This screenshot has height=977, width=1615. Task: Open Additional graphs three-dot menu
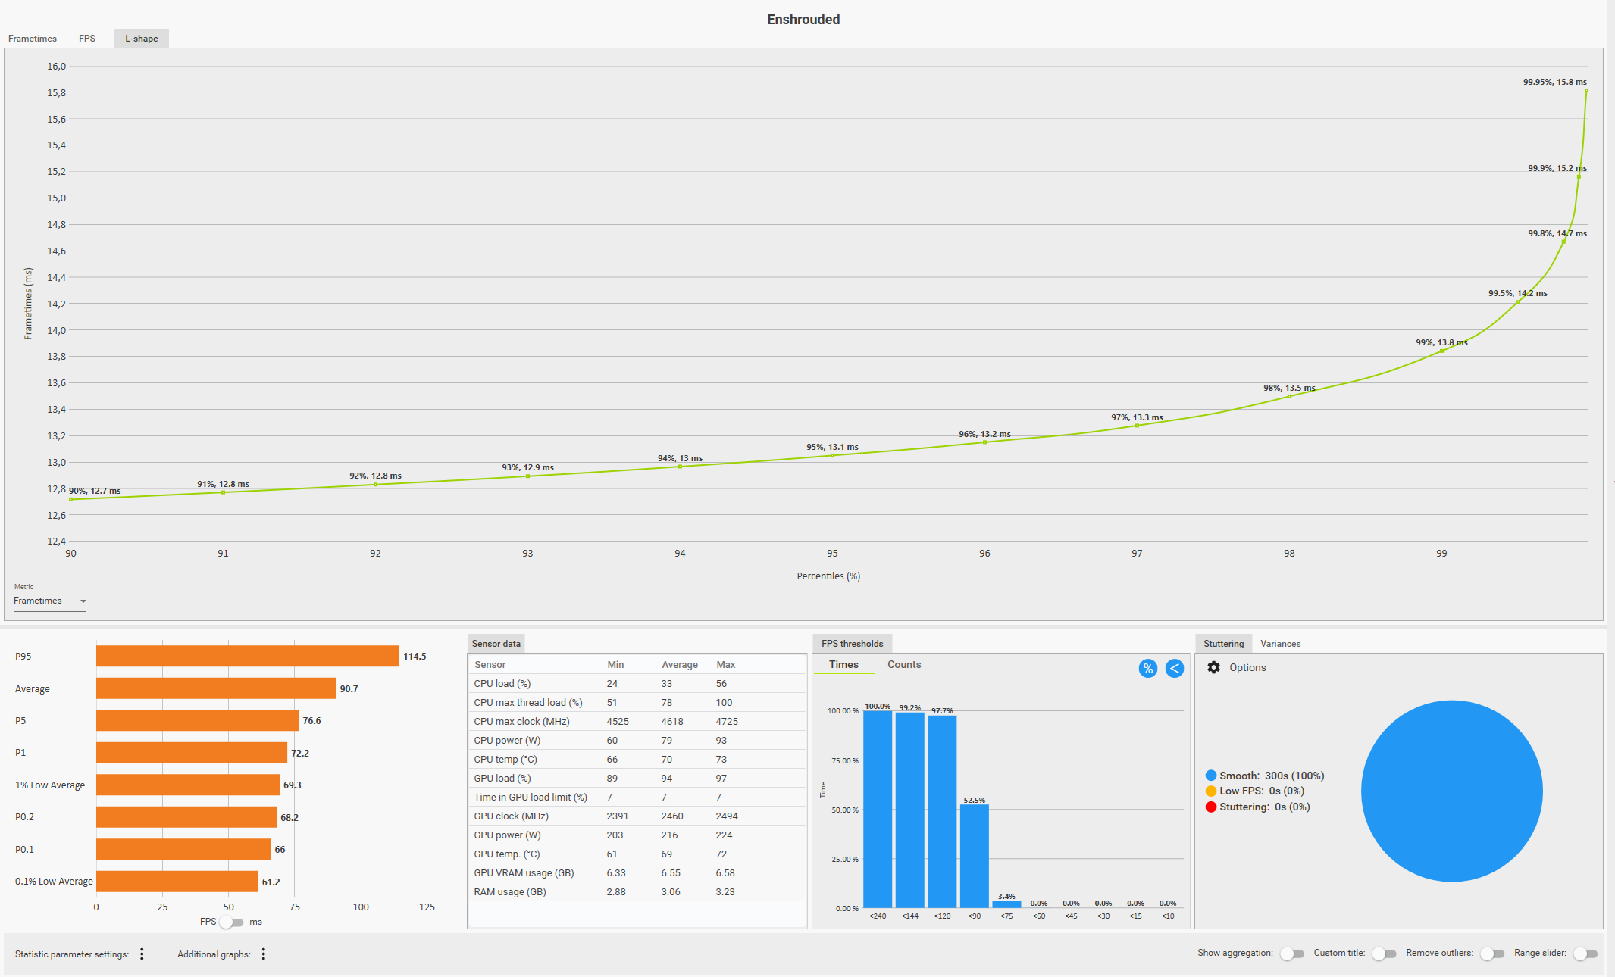(x=264, y=954)
